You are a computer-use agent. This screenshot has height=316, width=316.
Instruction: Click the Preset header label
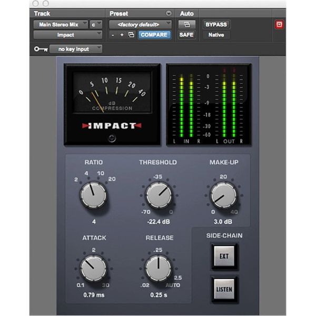tap(118, 14)
